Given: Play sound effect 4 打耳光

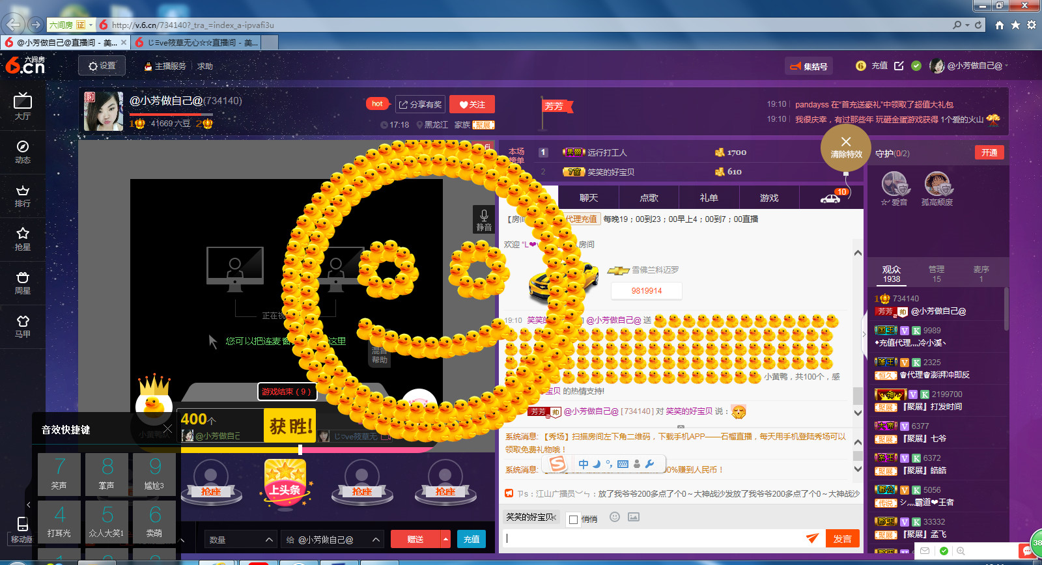Looking at the screenshot, I should pyautogui.click(x=59, y=522).
